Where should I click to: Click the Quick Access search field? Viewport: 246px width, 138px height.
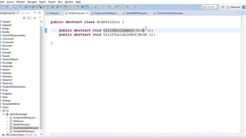pyautogui.click(x=209, y=7)
